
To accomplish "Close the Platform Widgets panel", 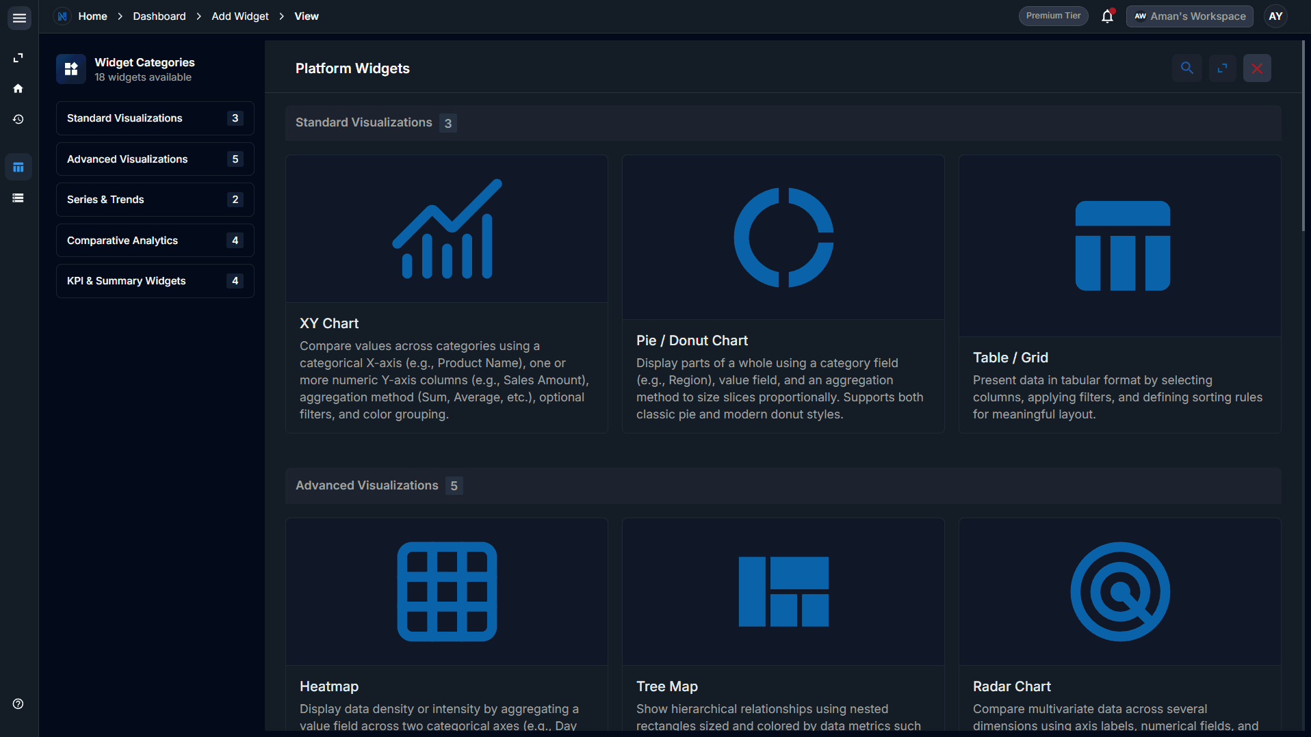I will coord(1257,68).
